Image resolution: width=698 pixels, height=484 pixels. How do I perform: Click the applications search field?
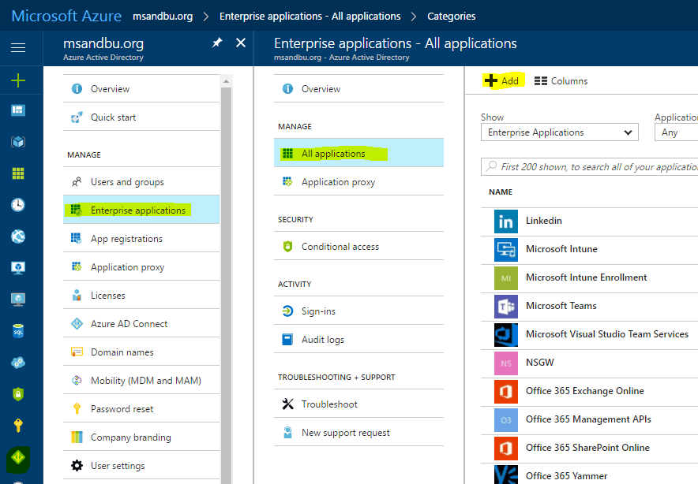(589, 166)
